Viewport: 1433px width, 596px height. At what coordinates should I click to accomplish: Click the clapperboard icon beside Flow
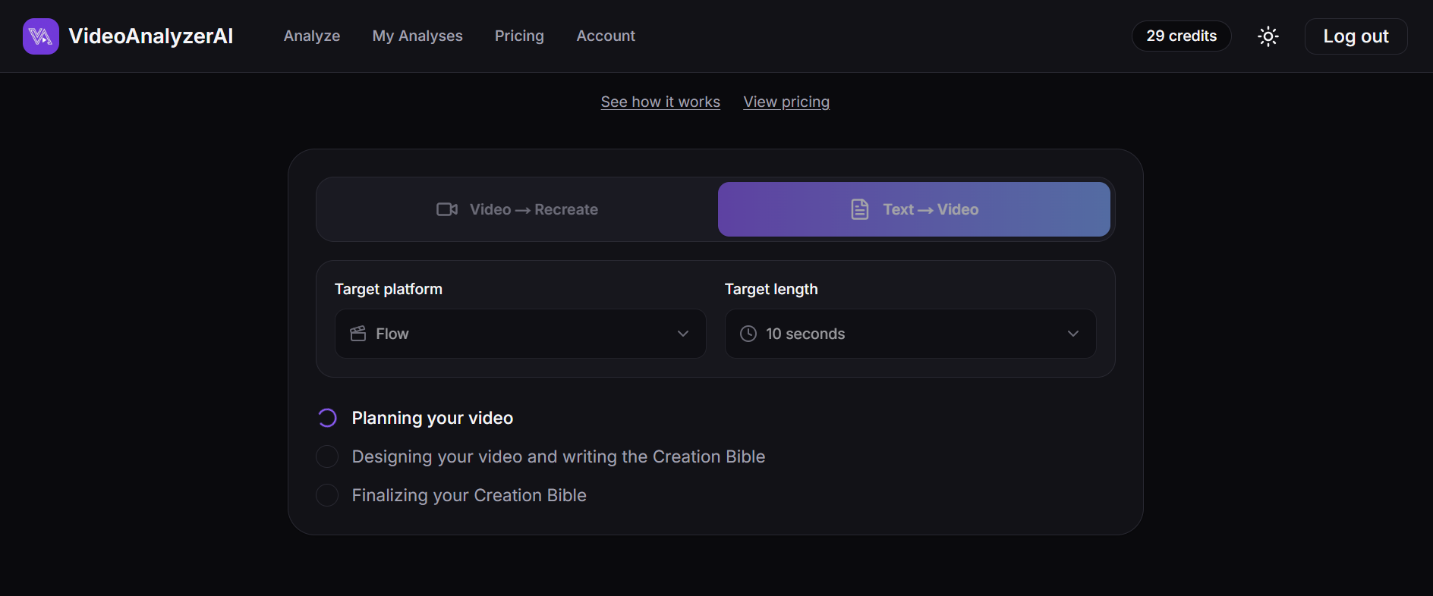click(358, 334)
